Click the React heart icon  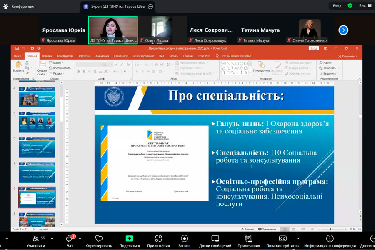[x=99, y=239]
